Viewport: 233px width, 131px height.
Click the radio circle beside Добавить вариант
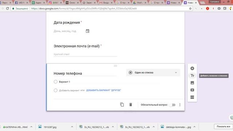coord(56,90)
